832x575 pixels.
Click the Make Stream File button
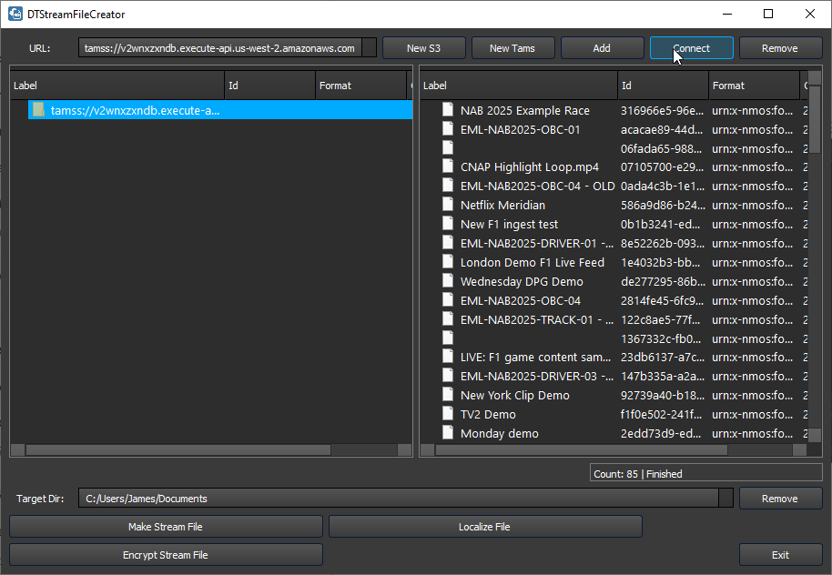166,527
